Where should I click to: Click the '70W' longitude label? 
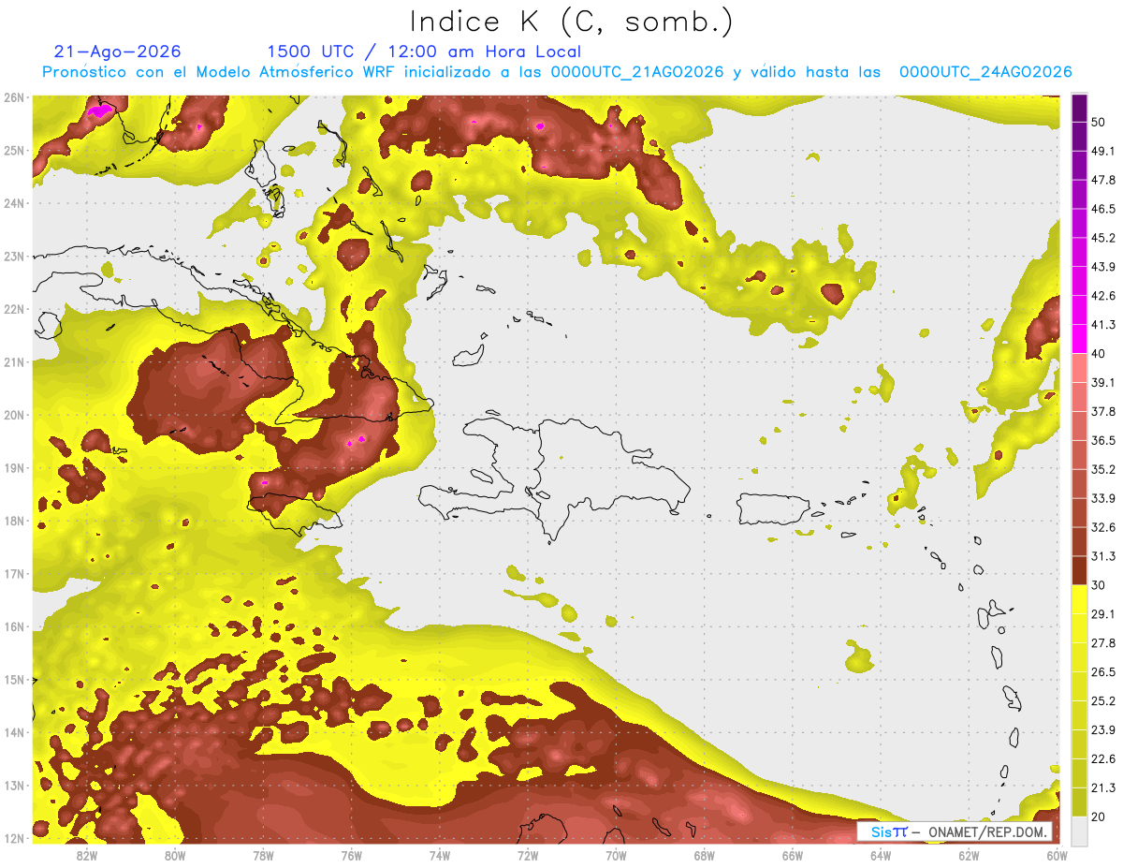tap(616, 856)
